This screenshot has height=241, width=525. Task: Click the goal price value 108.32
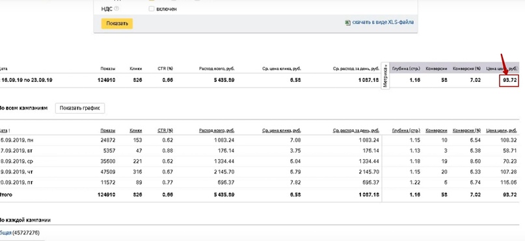pyautogui.click(x=509, y=140)
